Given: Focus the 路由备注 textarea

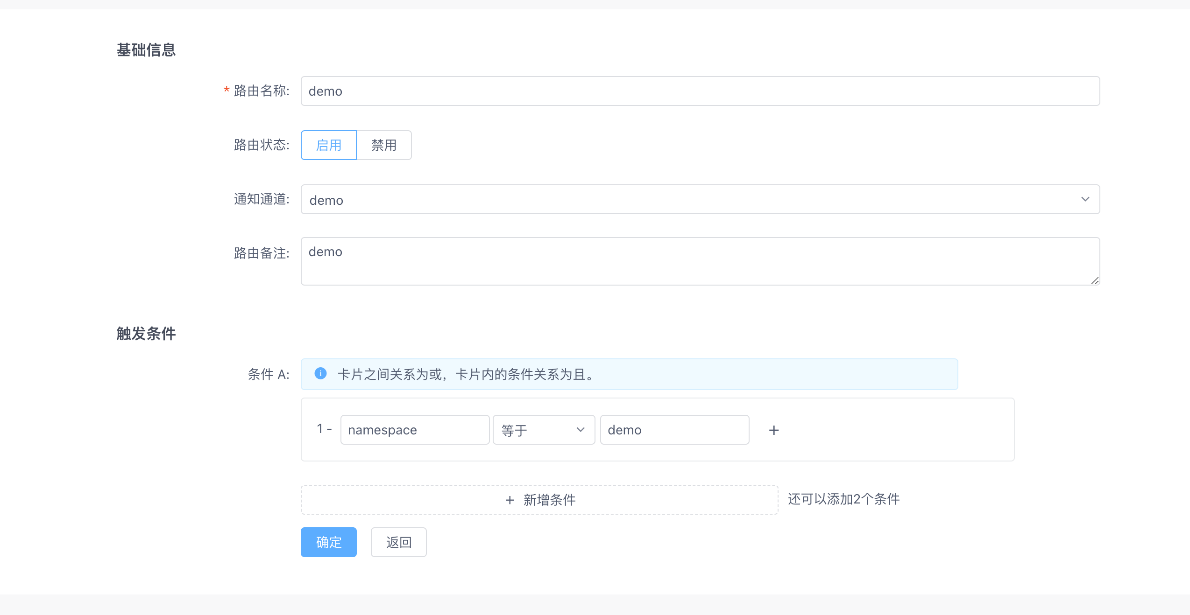Looking at the screenshot, I should (x=700, y=261).
